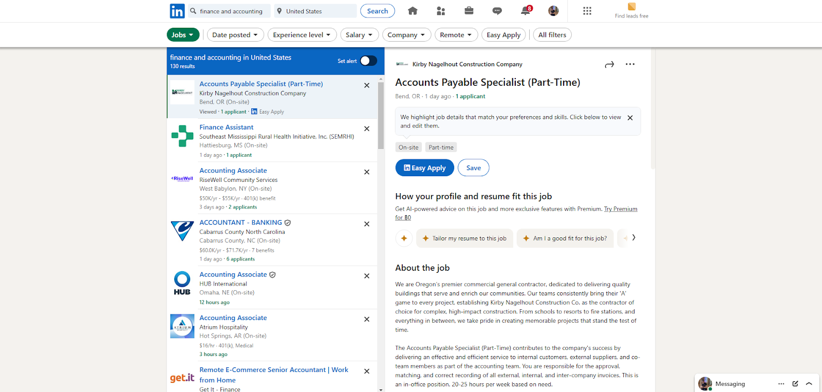Click the sparkle AI suggestions icon
Screen dimensions: 822x392
click(404, 238)
